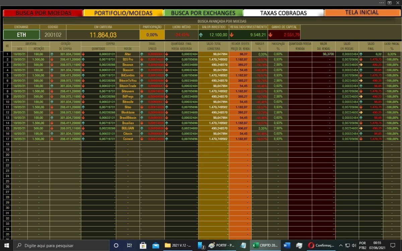
Task: Switch to Opera Confirmaç... window
Action: (321, 245)
